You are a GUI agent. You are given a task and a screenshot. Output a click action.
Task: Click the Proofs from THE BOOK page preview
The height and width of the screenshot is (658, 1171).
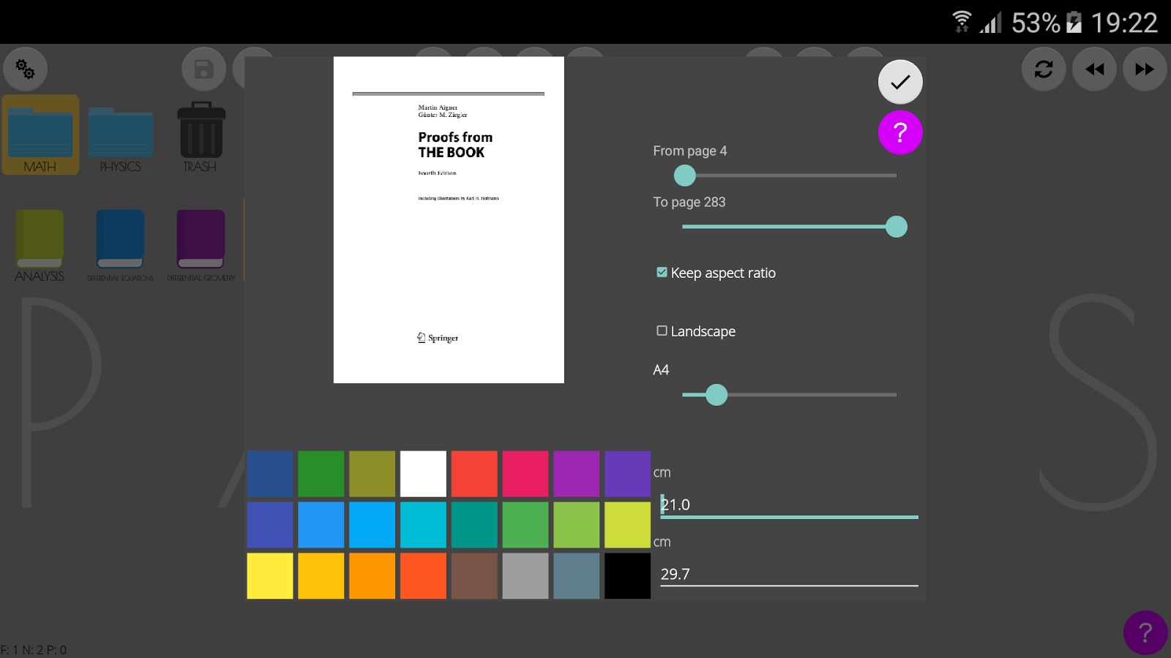[x=449, y=220]
